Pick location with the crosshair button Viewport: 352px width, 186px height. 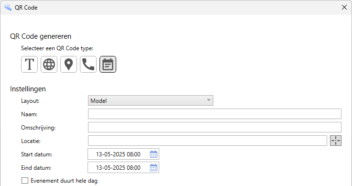click(336, 141)
